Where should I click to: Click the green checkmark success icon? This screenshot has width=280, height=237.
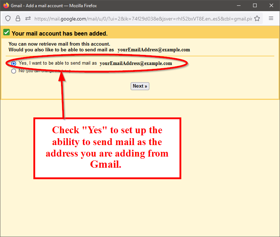(6, 32)
